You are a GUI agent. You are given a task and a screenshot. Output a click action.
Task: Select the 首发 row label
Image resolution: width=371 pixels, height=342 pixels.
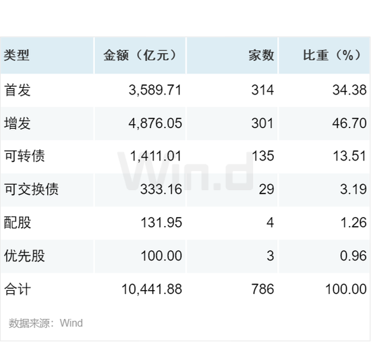[x=18, y=90]
